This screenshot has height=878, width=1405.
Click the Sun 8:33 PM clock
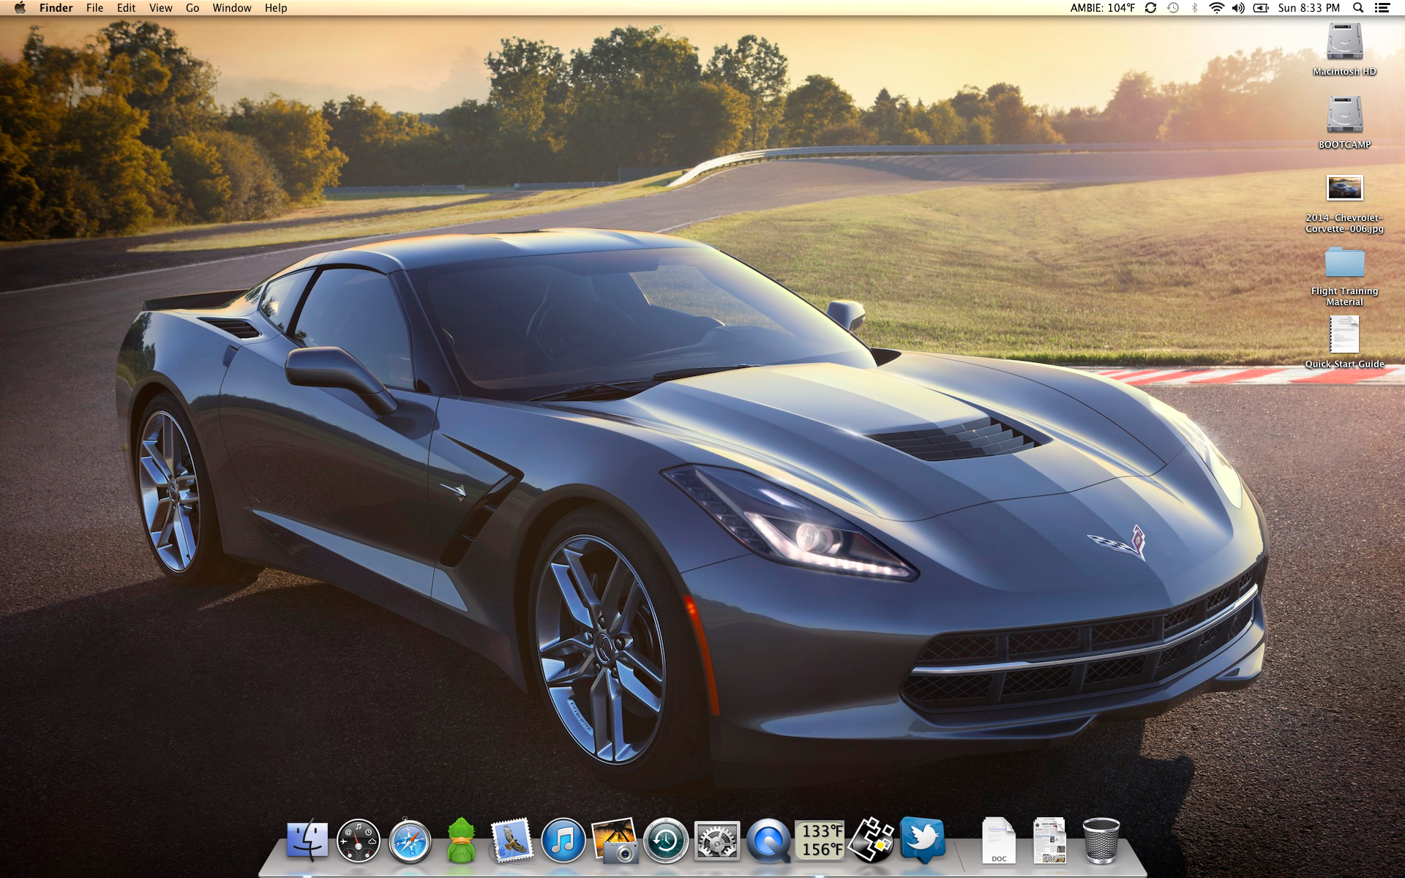point(1309,8)
